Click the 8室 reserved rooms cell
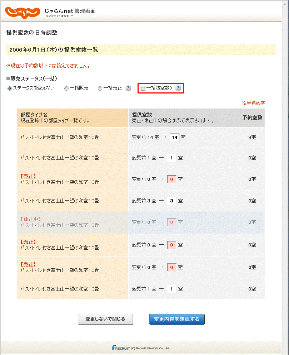289x355 pixels. pyautogui.click(x=252, y=138)
